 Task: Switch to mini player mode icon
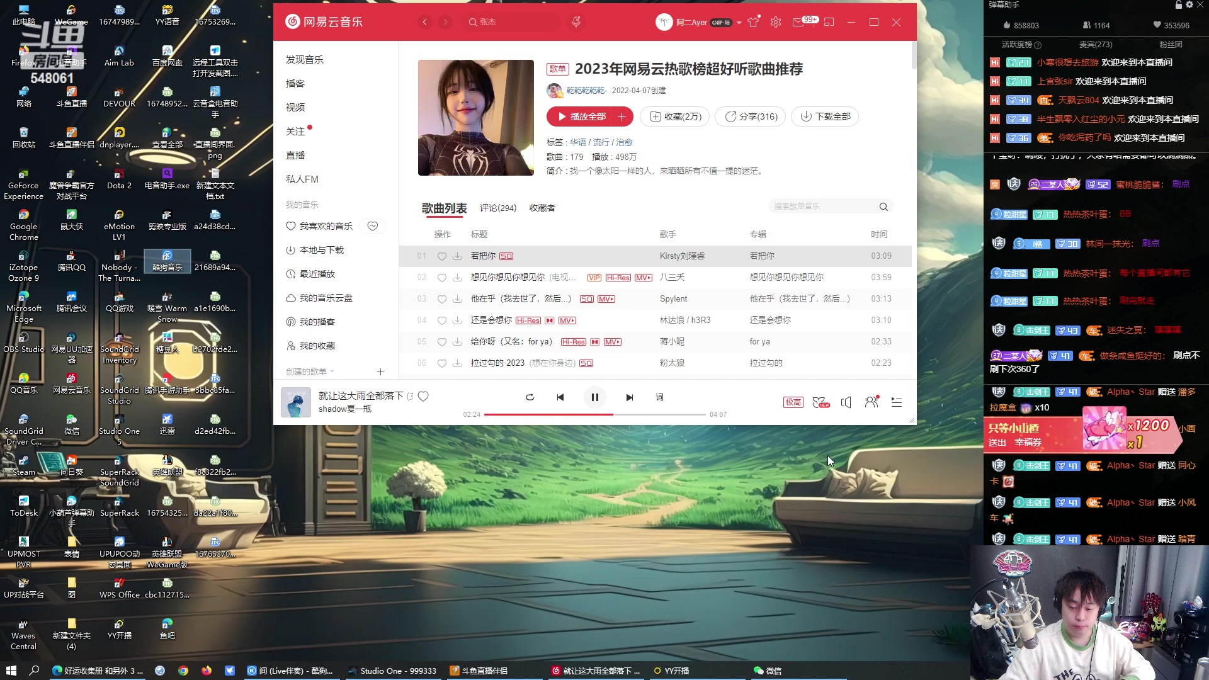click(829, 22)
